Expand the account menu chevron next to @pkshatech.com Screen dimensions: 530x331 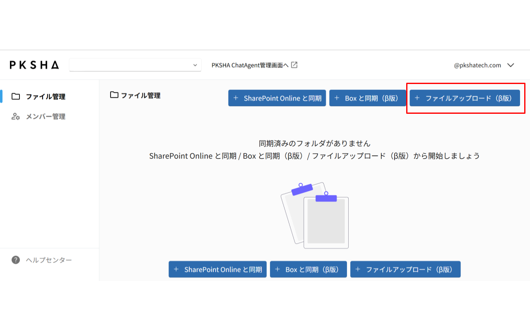tap(511, 65)
